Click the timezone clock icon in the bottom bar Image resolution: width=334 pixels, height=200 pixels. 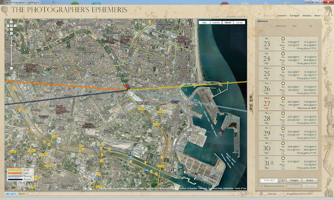click(x=261, y=194)
